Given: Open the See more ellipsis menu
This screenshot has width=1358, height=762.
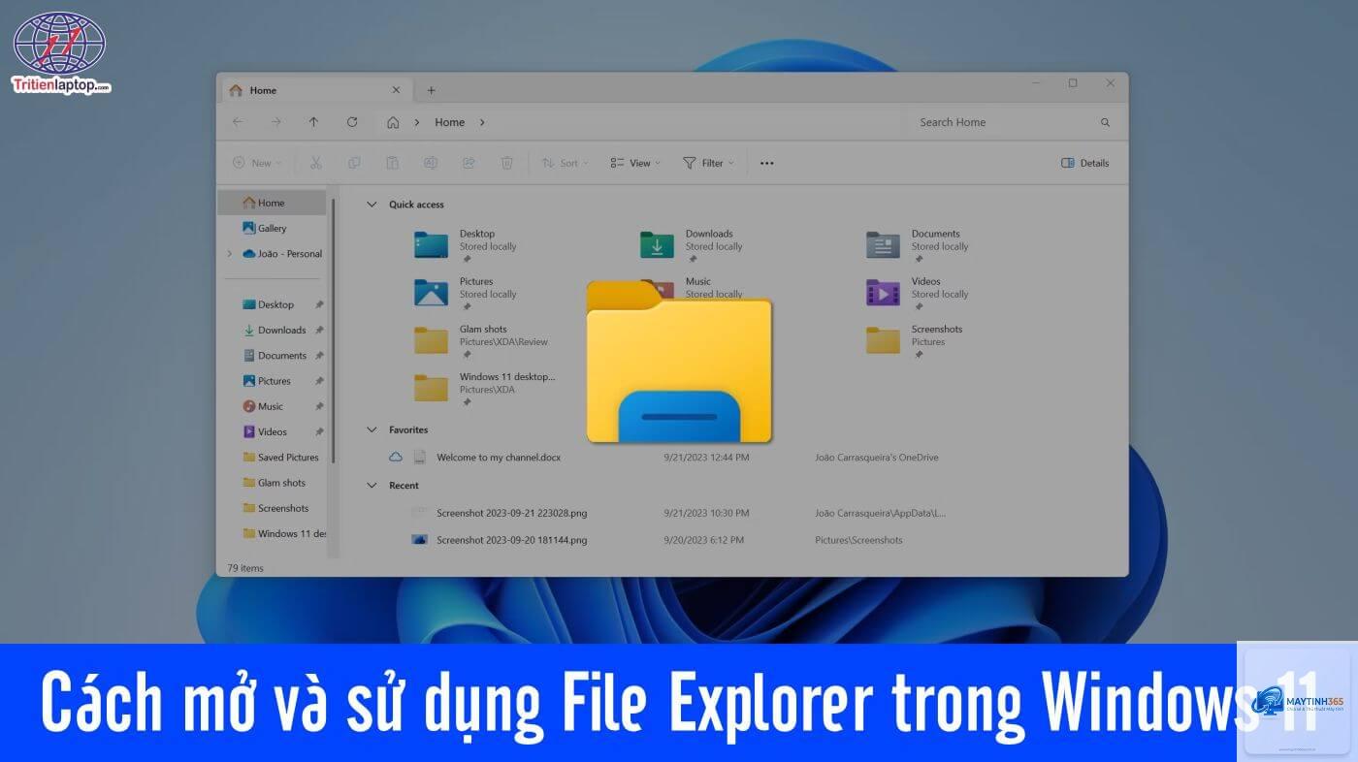Looking at the screenshot, I should coord(767,163).
